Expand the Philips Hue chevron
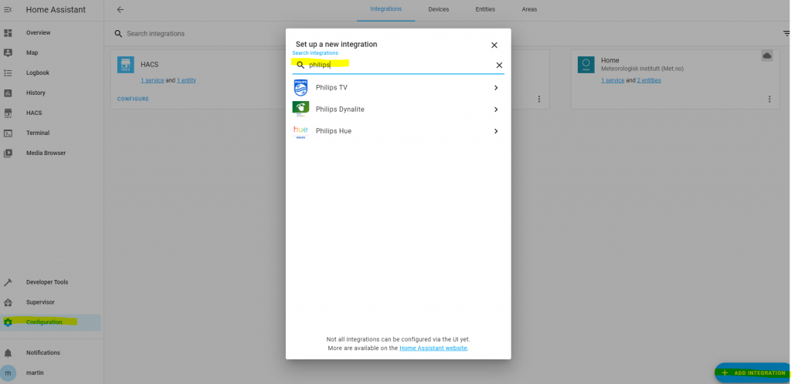 496,131
